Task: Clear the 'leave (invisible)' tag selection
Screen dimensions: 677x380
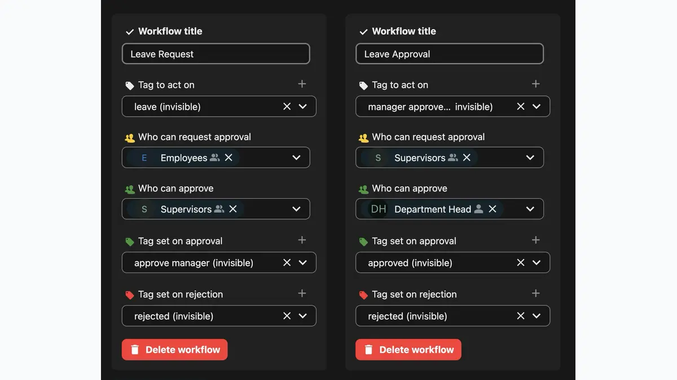Action: (x=287, y=106)
